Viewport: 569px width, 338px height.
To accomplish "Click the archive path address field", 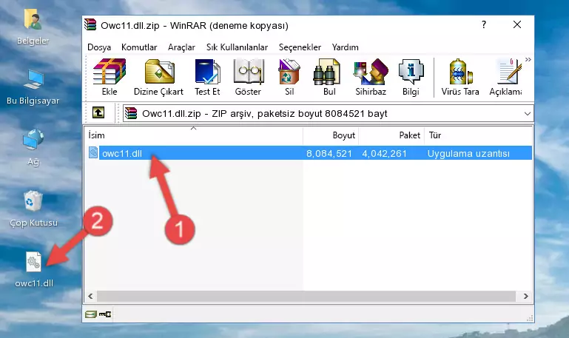I will 328,113.
